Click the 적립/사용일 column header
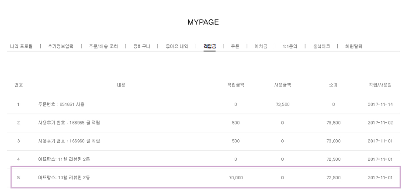This screenshot has height=190, width=409. coord(380,85)
